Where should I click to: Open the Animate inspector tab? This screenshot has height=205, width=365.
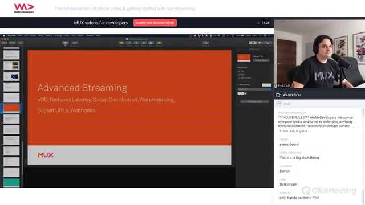[260, 43]
